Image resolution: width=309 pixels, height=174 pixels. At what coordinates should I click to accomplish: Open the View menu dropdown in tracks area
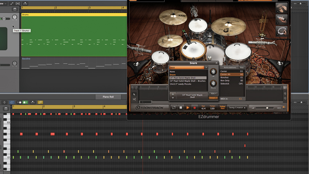[x=3, y=4]
